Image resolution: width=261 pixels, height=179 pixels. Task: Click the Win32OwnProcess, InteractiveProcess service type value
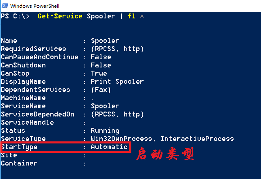tap(162, 139)
